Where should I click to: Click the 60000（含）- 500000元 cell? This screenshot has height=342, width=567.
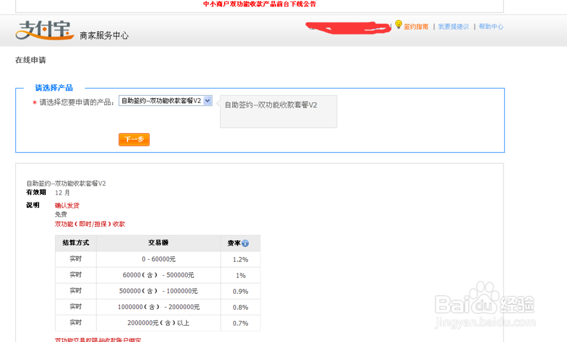tap(158, 275)
